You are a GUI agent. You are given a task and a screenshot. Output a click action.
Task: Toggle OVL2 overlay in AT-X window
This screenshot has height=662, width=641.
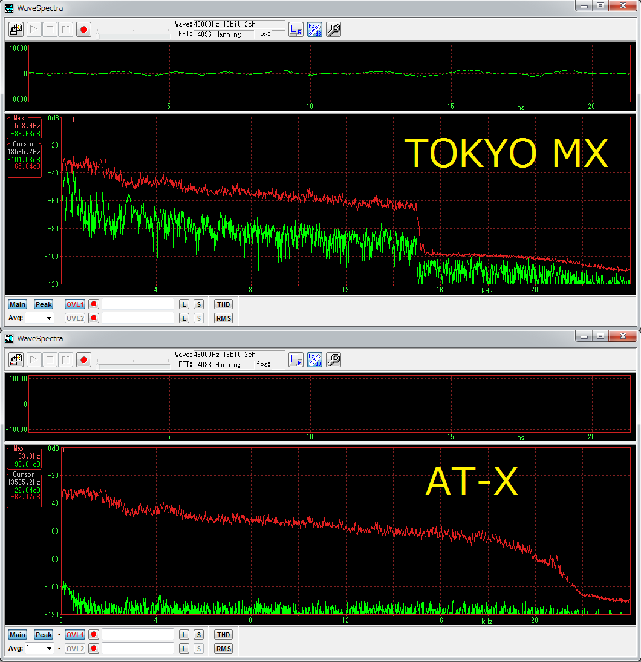click(75, 649)
